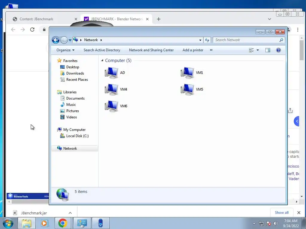Click the Chrome vertical scrollbar thumb

(x=302, y=50)
